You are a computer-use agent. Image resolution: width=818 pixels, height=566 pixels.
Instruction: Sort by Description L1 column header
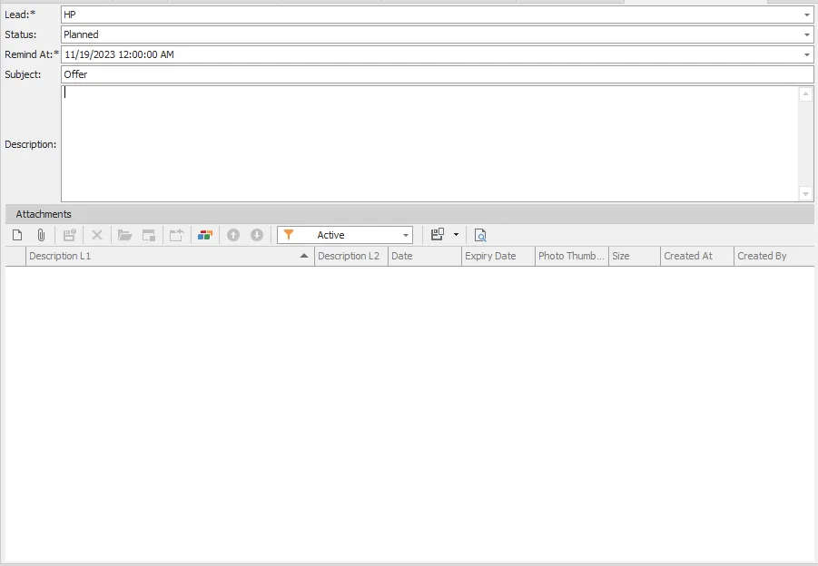click(163, 256)
